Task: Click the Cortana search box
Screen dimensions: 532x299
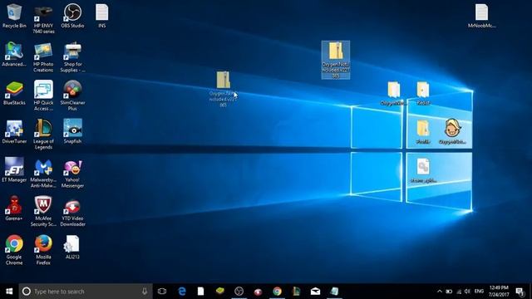Action: click(86, 292)
